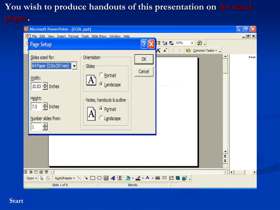Go to Previous Slide double-arrow button

coord(225,156)
